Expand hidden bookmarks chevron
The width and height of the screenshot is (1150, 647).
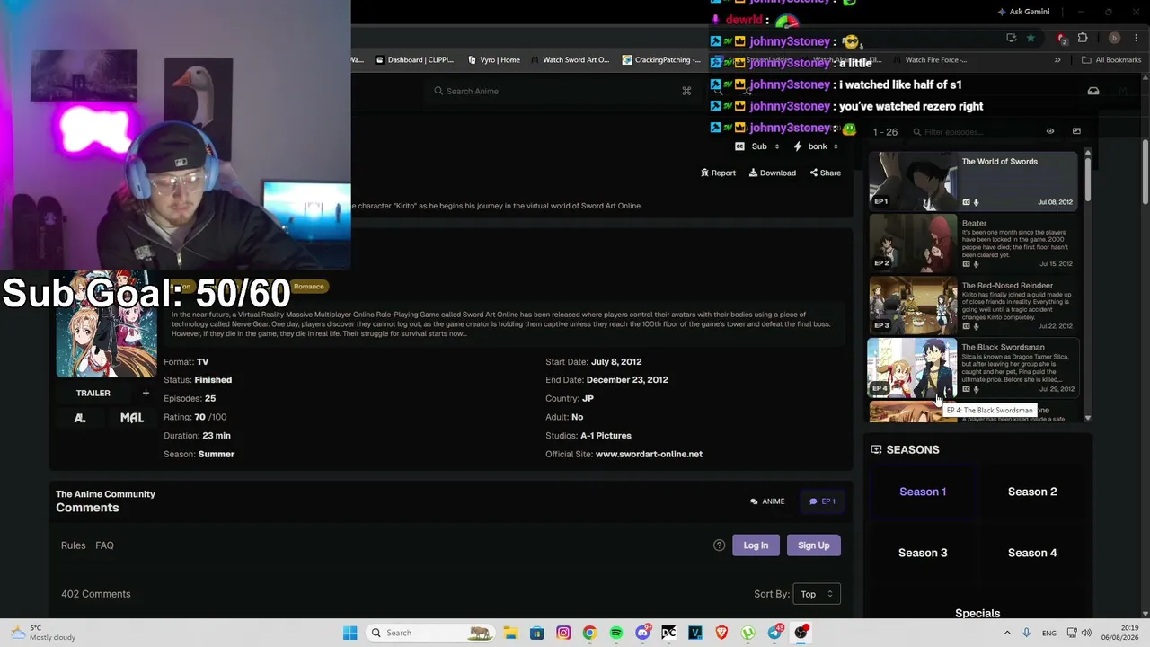click(1057, 60)
